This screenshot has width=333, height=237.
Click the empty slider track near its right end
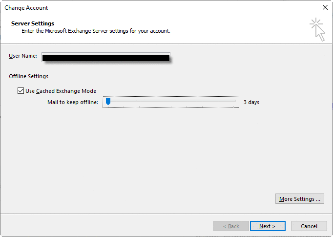click(229, 102)
